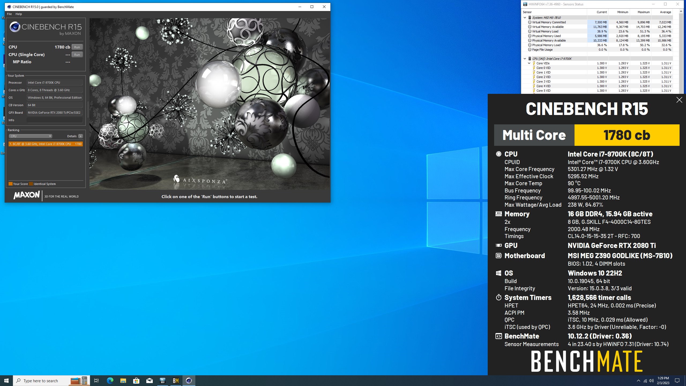Screen dimensions: 686x386
Task: Click the System Timers stopwatch icon
Action: [x=498, y=297]
